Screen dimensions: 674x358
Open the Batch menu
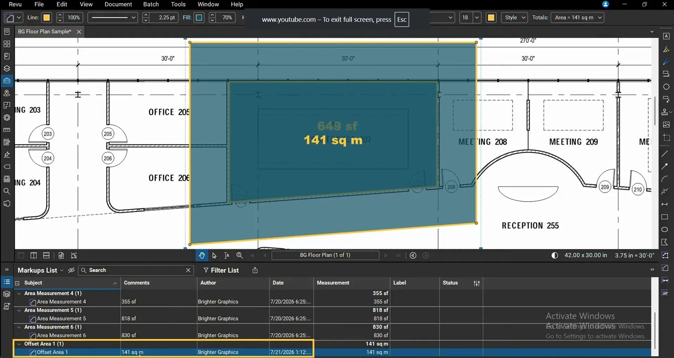click(x=151, y=4)
